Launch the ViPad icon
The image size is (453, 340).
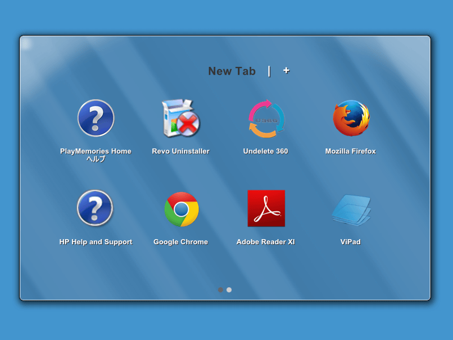351,210
